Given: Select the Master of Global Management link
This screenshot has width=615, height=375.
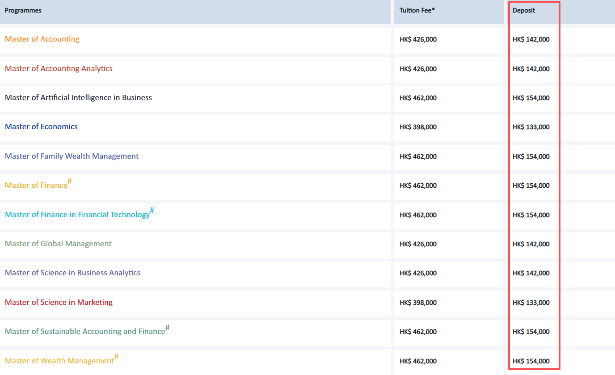Looking at the screenshot, I should [58, 244].
